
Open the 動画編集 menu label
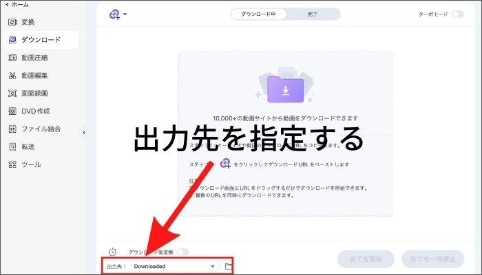[x=34, y=76]
